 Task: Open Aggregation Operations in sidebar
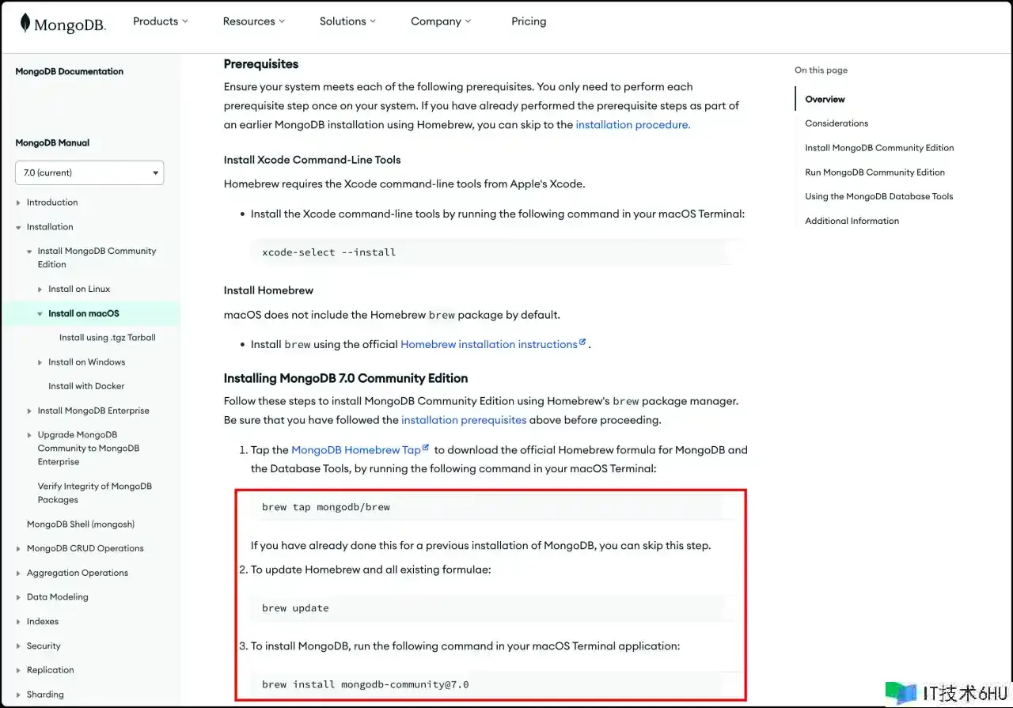tap(78, 573)
